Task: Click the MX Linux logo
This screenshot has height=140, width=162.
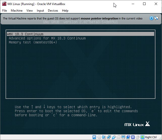Action: tap(137, 124)
